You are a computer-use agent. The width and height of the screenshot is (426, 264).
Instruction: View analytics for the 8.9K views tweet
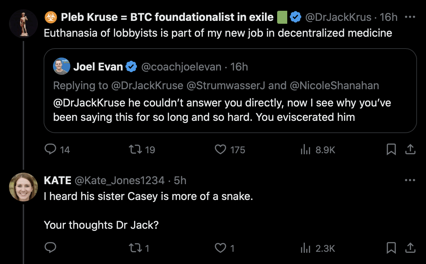click(x=305, y=149)
